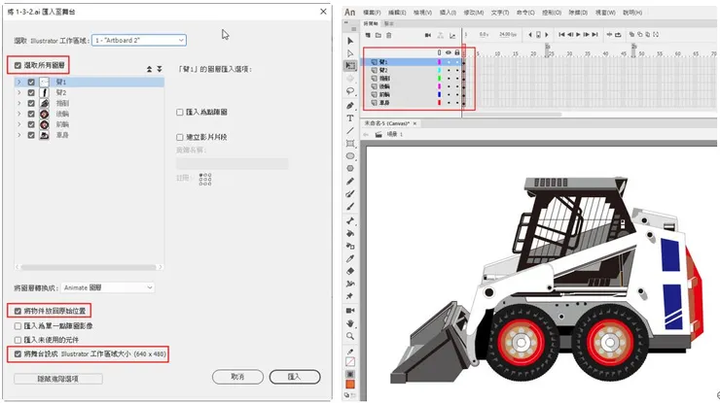720x403 pixels.
Task: Open the 檔案(F) menu
Action: (372, 13)
